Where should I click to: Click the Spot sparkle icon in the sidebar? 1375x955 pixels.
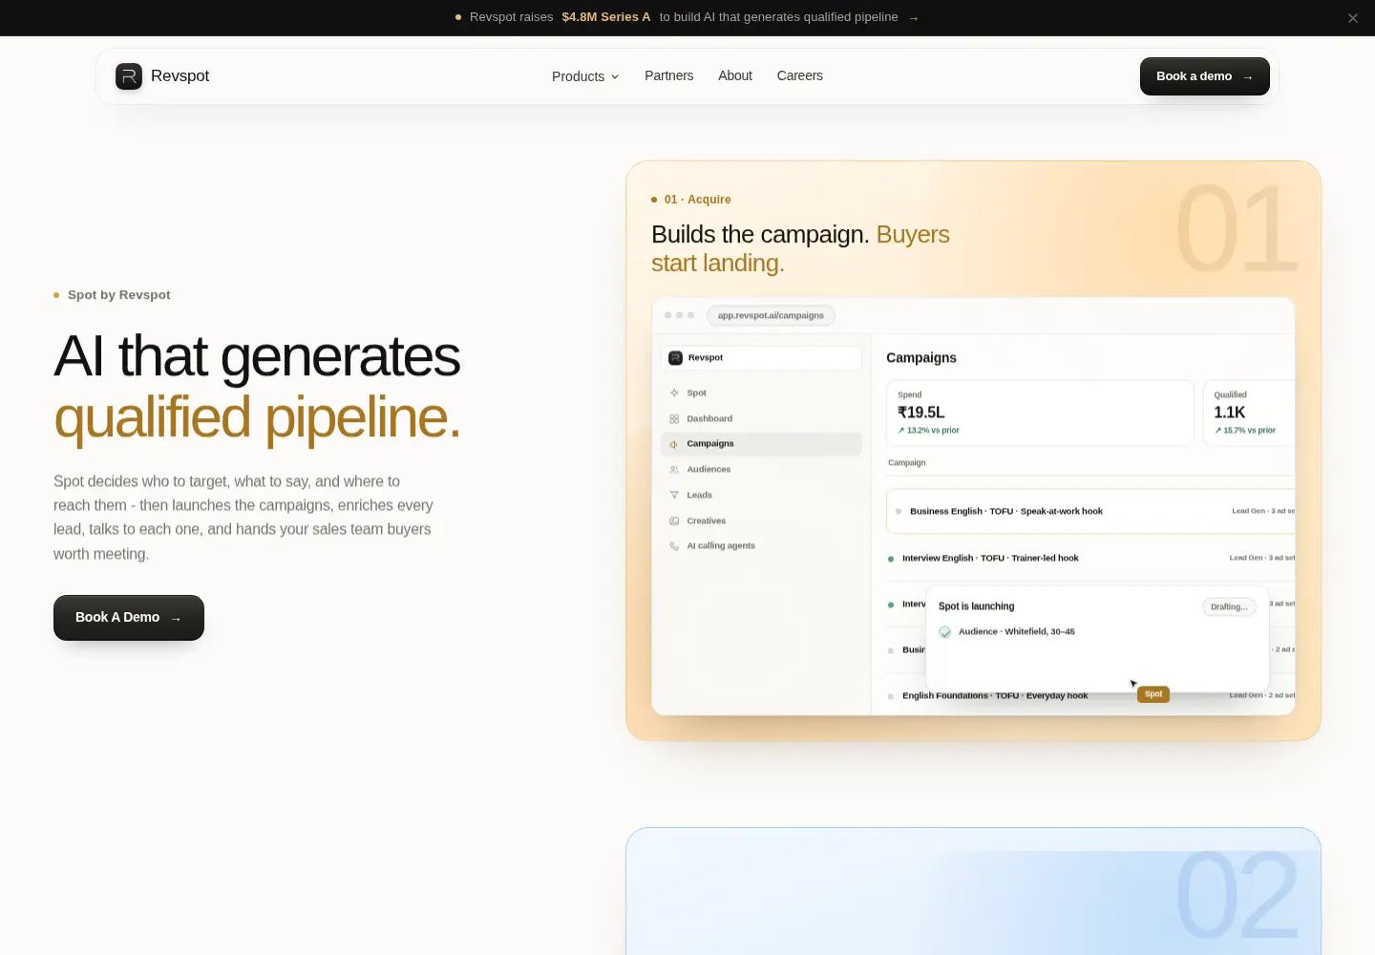[x=674, y=393]
